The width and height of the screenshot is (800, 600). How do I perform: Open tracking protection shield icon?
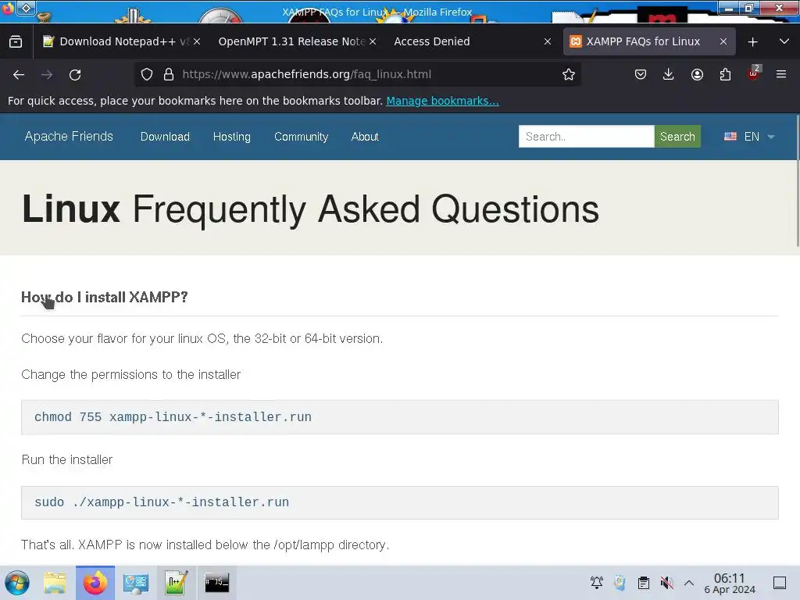click(x=147, y=74)
